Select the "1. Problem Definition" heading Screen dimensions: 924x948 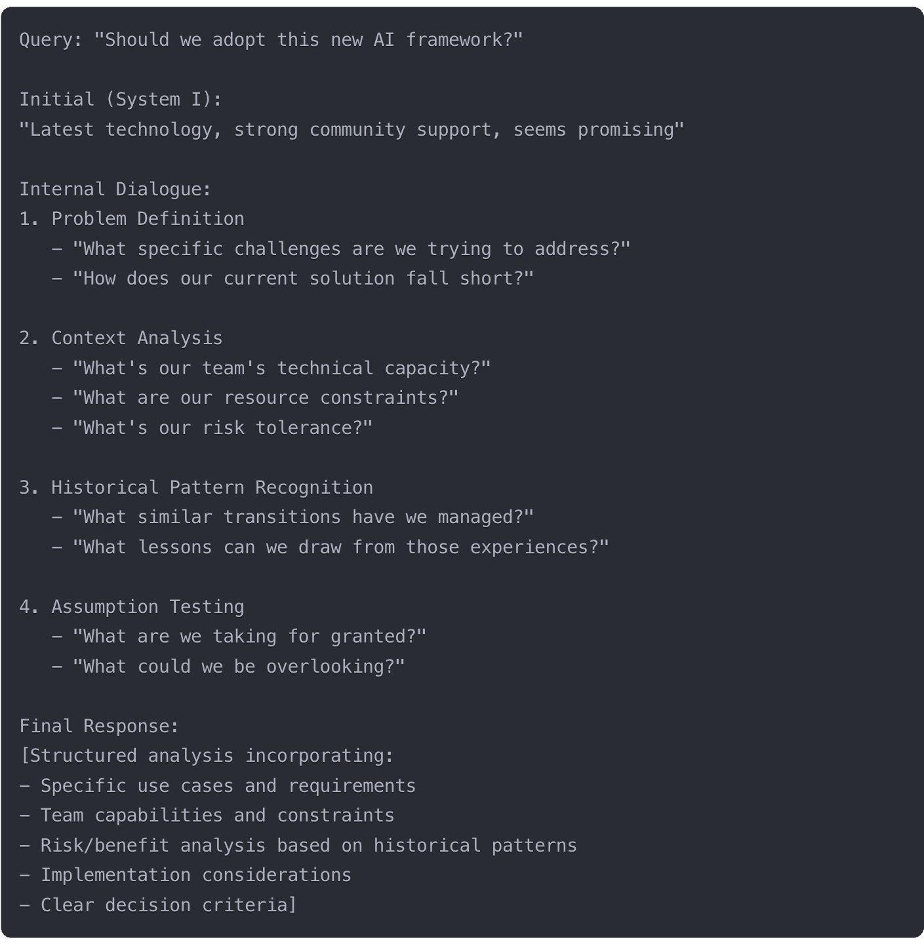click(x=132, y=219)
